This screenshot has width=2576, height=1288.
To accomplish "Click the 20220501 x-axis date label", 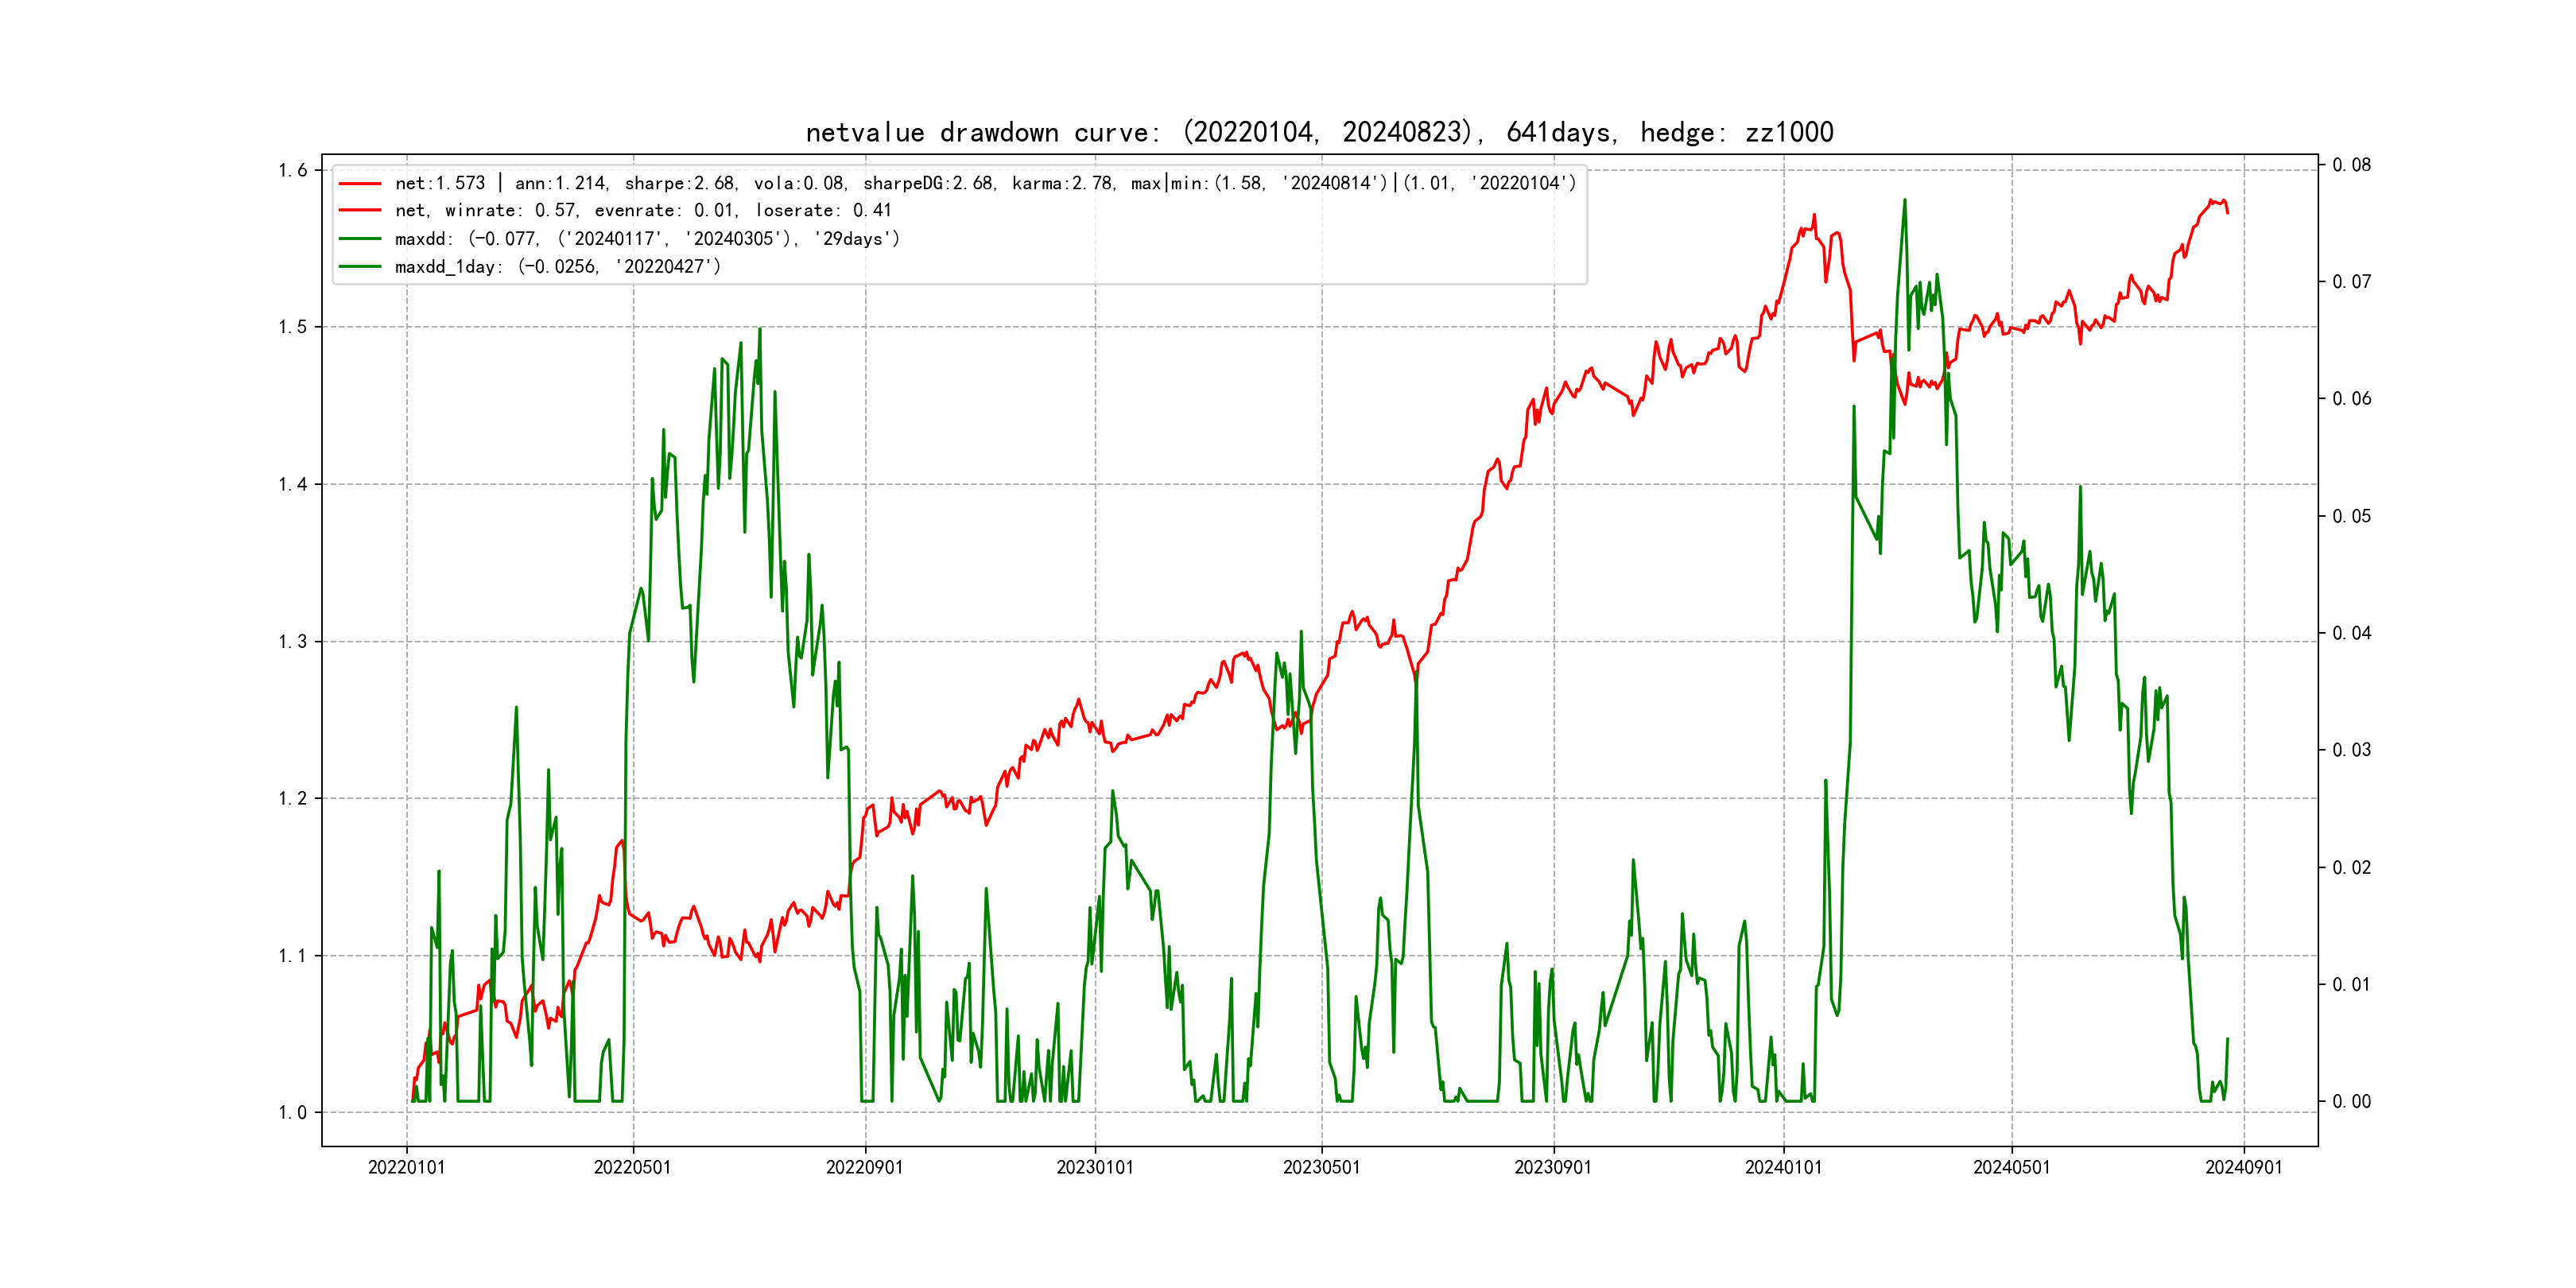I will (x=632, y=1167).
